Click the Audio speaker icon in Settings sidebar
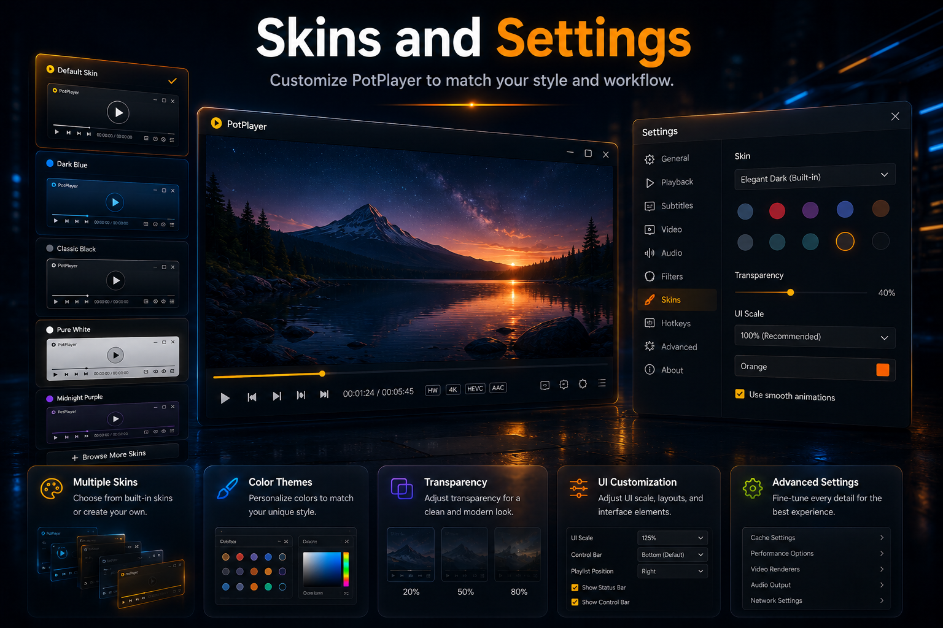The image size is (943, 628). (650, 253)
